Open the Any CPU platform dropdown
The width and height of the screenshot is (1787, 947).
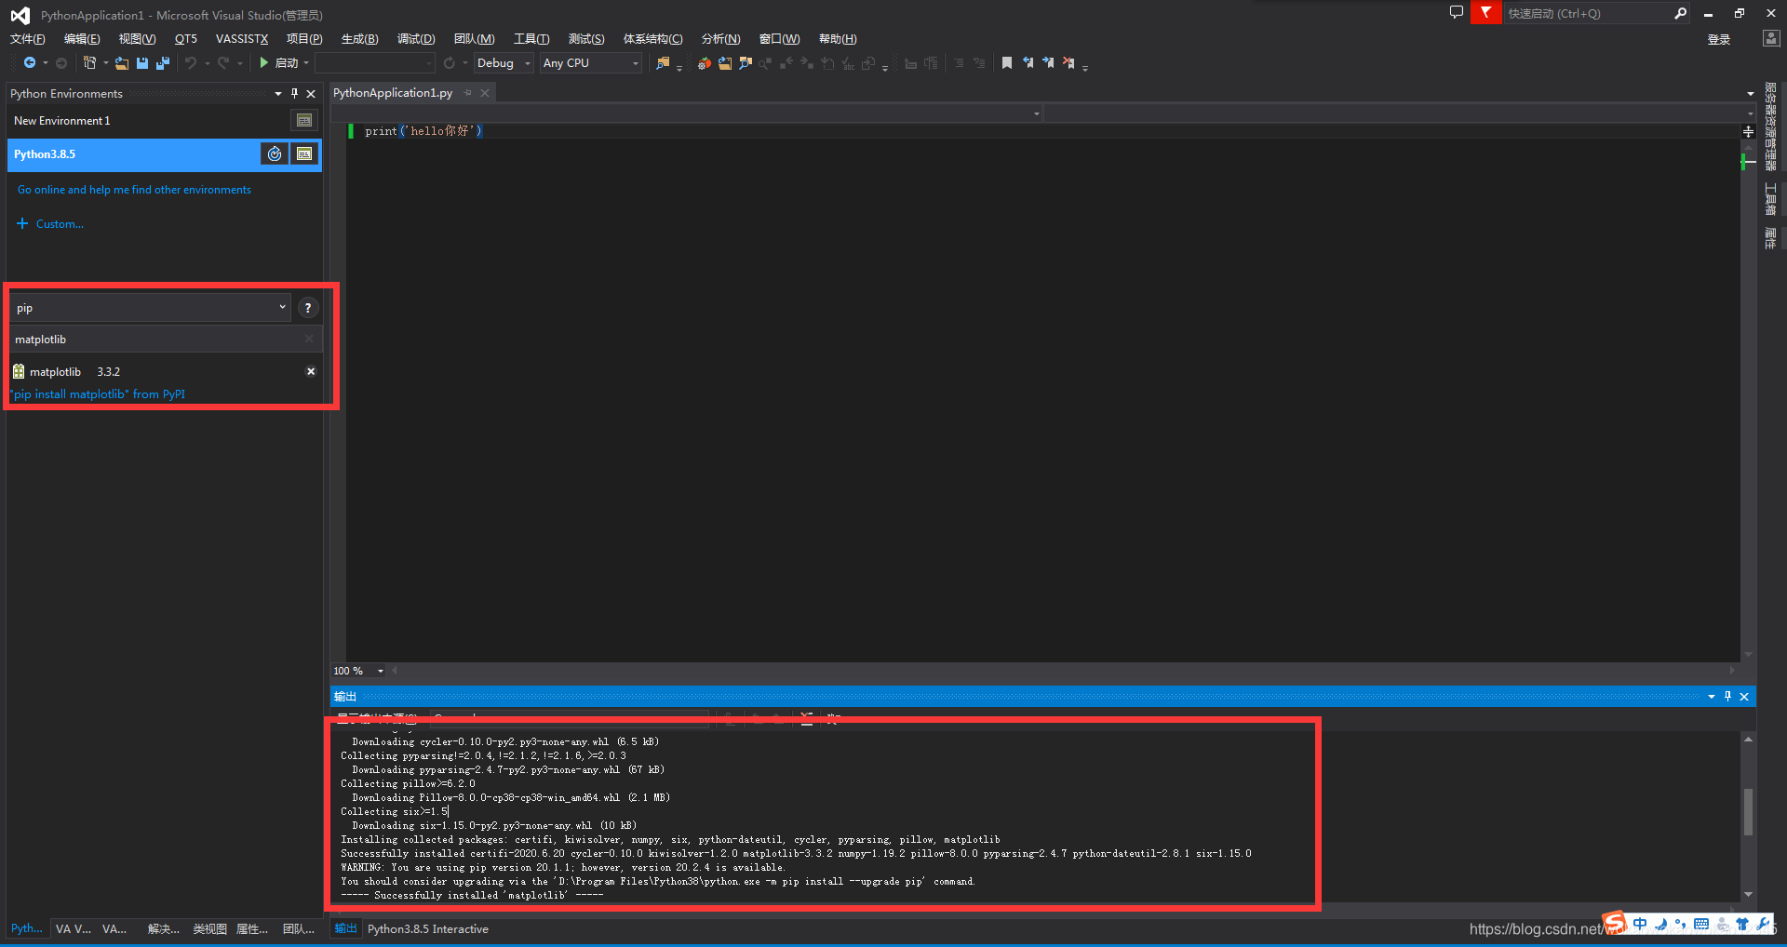591,63
